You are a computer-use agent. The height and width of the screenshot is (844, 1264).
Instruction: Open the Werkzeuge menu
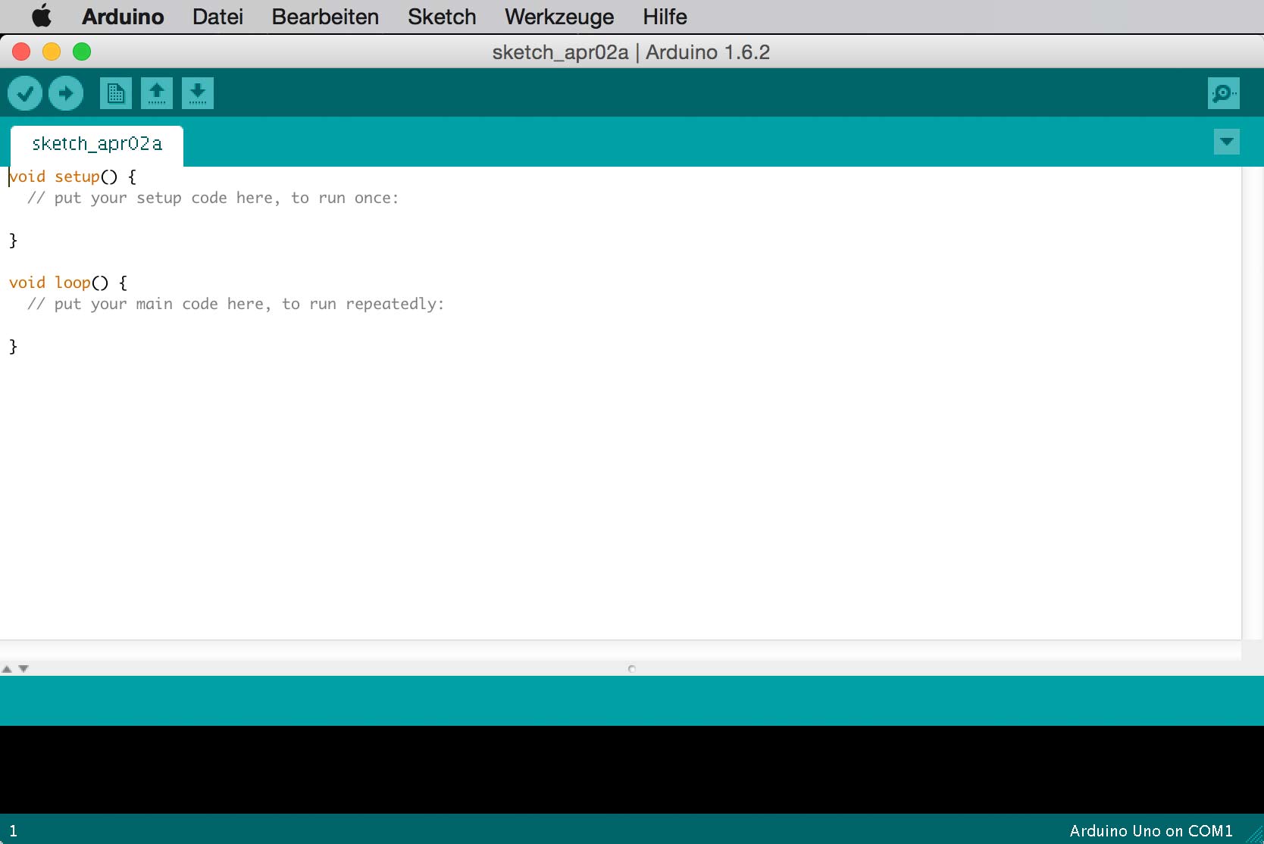[559, 17]
